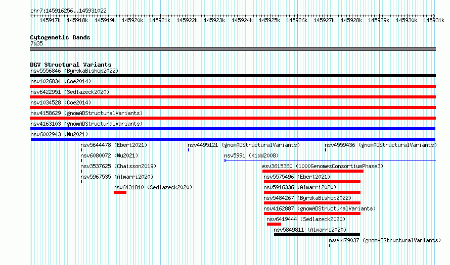Click the small blue nsv5967535 marker
The image size is (450, 265).
pos(81,182)
